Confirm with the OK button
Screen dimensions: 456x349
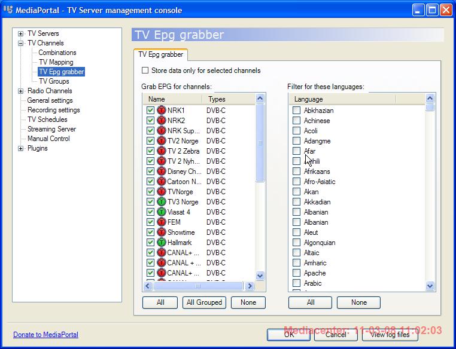[x=288, y=335]
